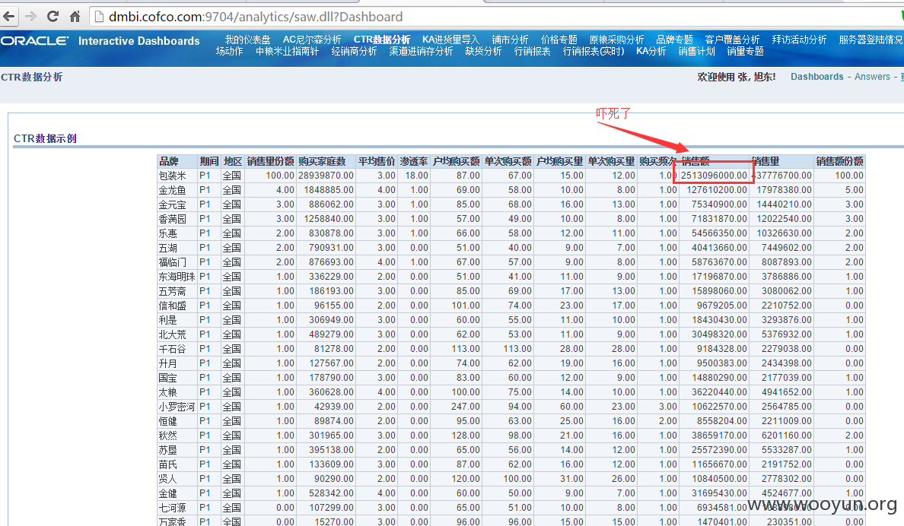Click the 247.00 value in 小罗密河 row
Screen dimensions: 904x526
(x=465, y=407)
